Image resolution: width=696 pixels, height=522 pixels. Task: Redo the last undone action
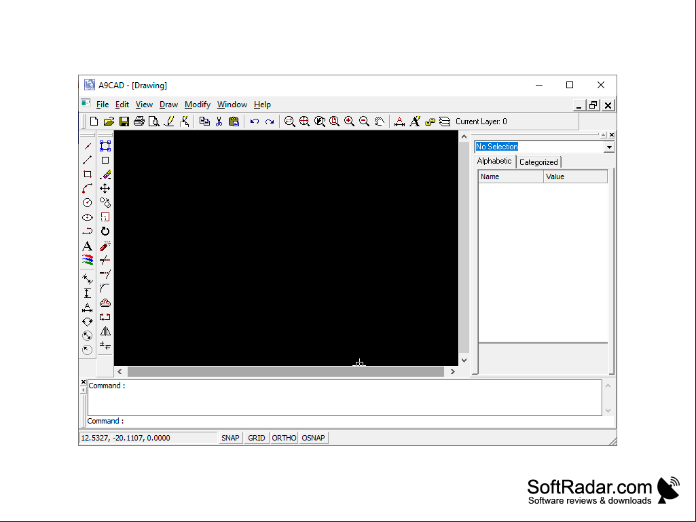click(270, 122)
